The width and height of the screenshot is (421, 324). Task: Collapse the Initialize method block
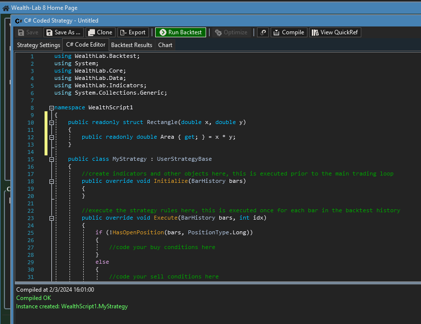pyautogui.click(x=51, y=181)
